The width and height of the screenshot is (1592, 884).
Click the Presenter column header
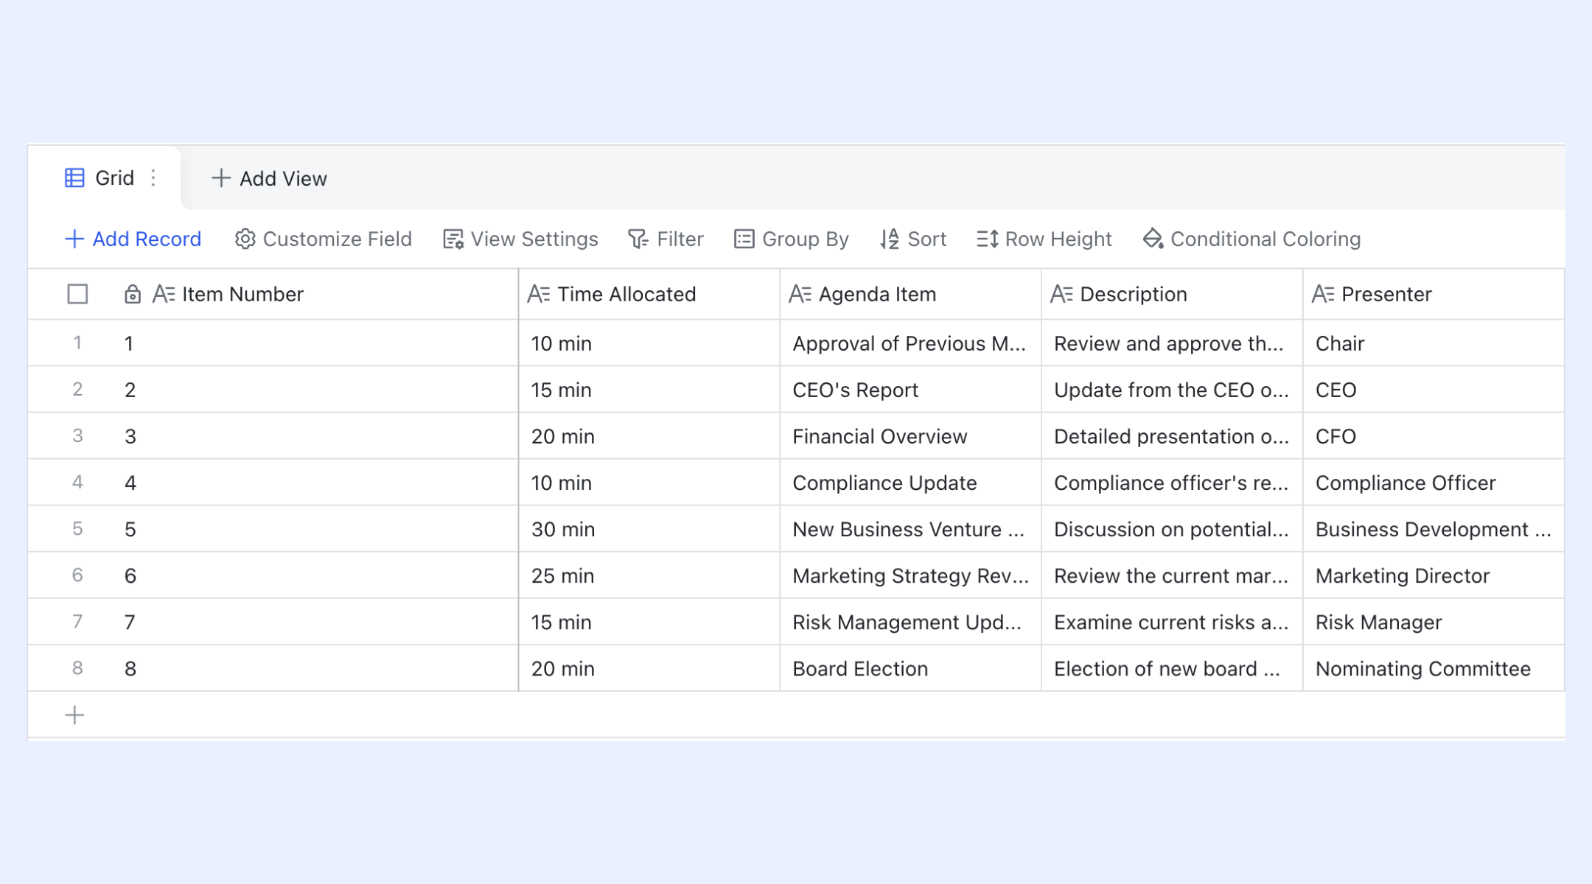pyautogui.click(x=1434, y=295)
